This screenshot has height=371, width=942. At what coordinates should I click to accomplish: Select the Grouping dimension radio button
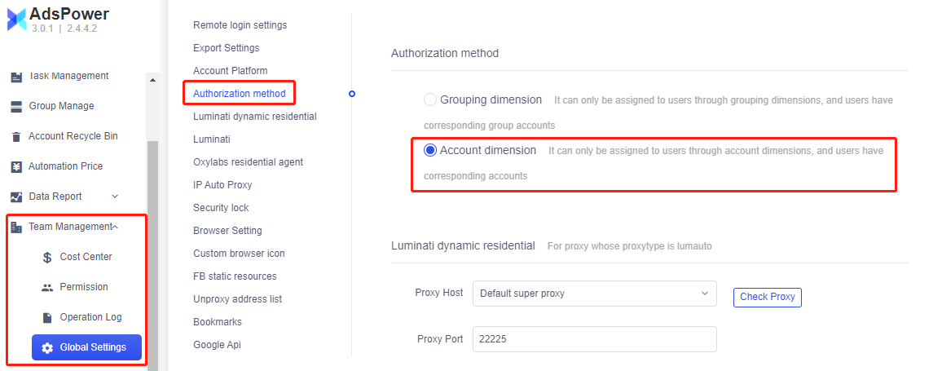(430, 100)
